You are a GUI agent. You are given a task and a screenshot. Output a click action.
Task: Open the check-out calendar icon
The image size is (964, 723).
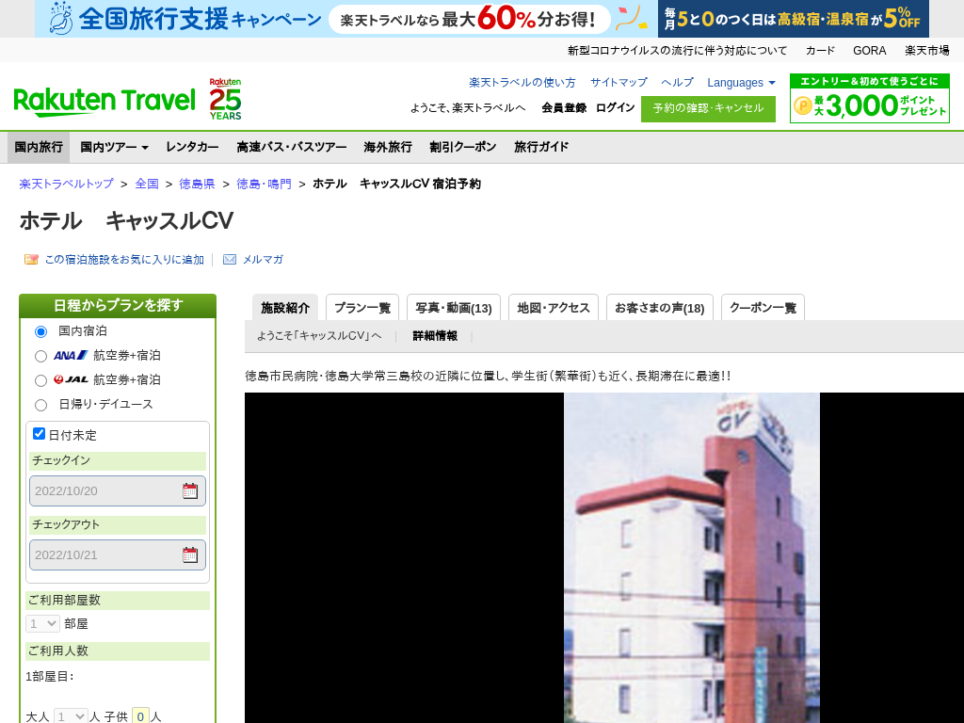click(x=190, y=554)
